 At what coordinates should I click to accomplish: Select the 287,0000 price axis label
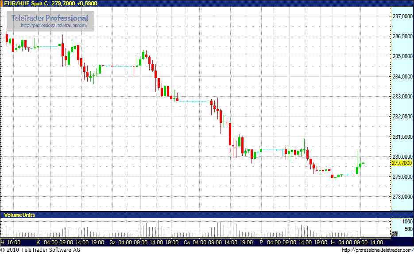click(x=402, y=16)
